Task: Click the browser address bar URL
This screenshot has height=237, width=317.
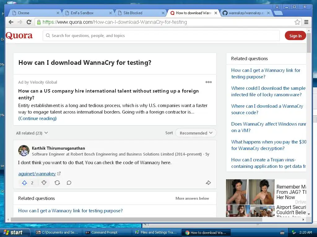Action: tap(115, 22)
